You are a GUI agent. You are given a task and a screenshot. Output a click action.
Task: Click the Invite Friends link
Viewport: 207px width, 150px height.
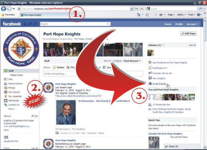(159, 83)
